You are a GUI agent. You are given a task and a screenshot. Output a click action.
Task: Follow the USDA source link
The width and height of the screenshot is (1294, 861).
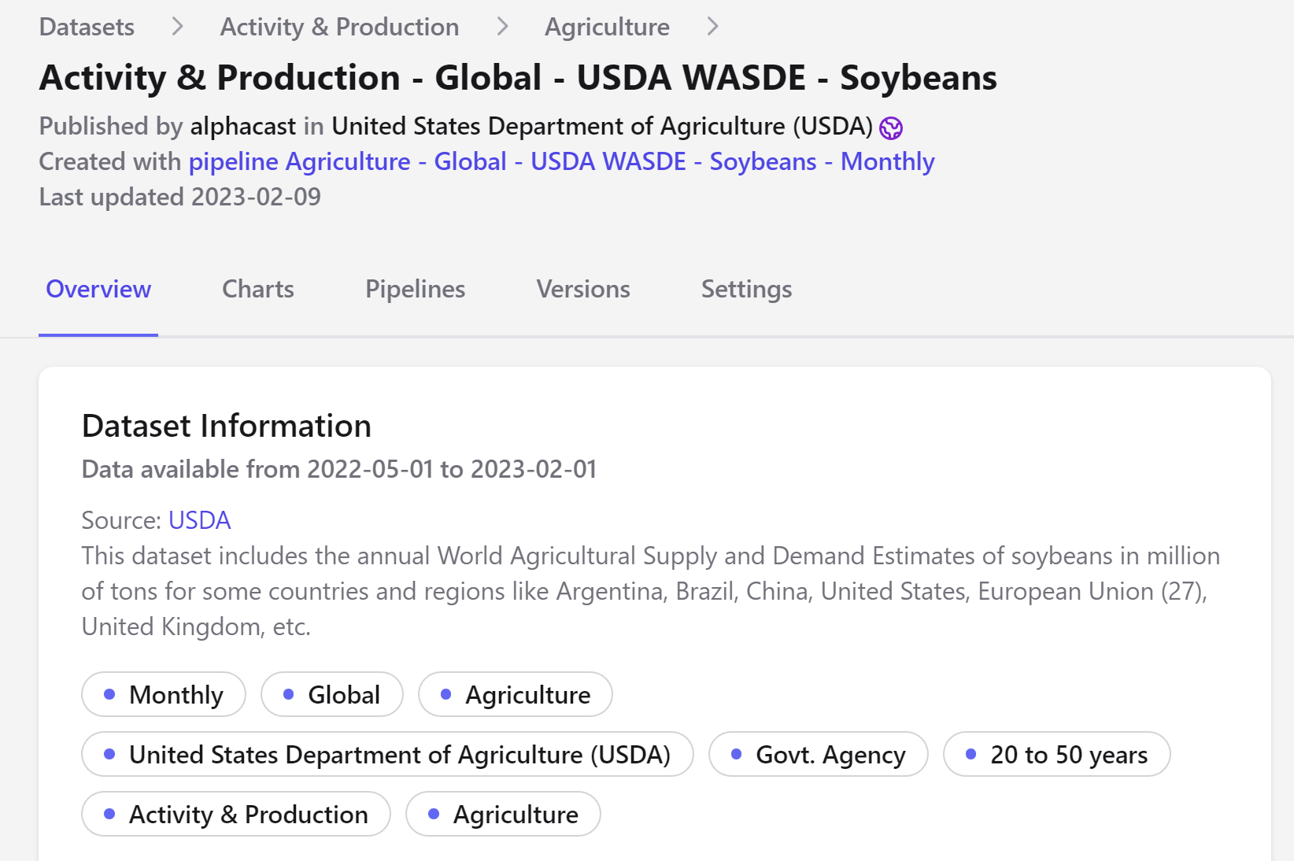tap(199, 520)
